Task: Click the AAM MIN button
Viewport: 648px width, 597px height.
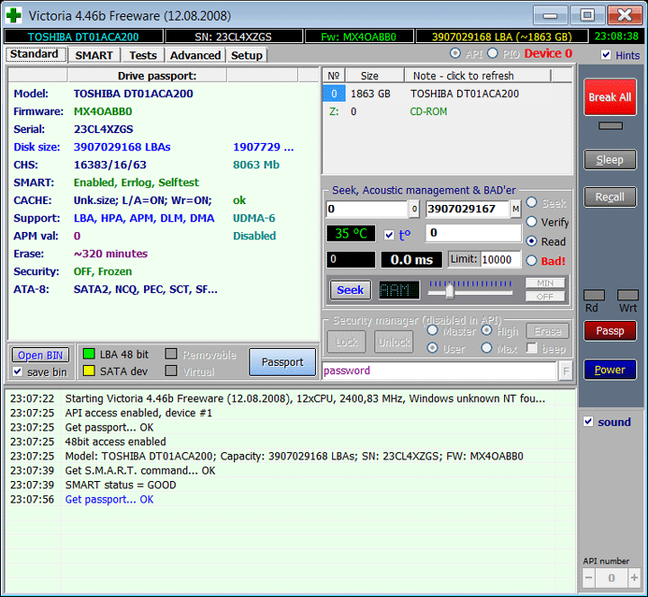Action: (x=545, y=283)
